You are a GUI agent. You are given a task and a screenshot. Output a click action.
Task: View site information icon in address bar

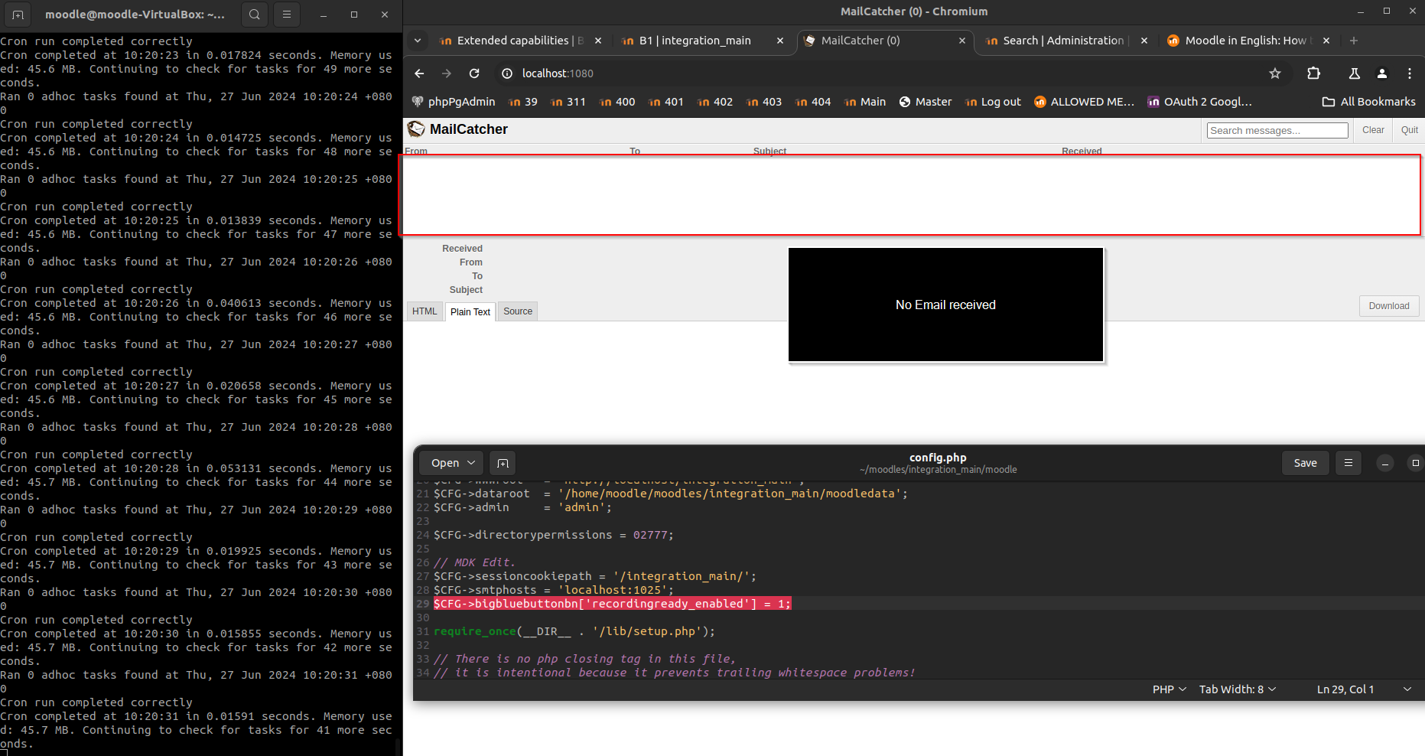(506, 73)
